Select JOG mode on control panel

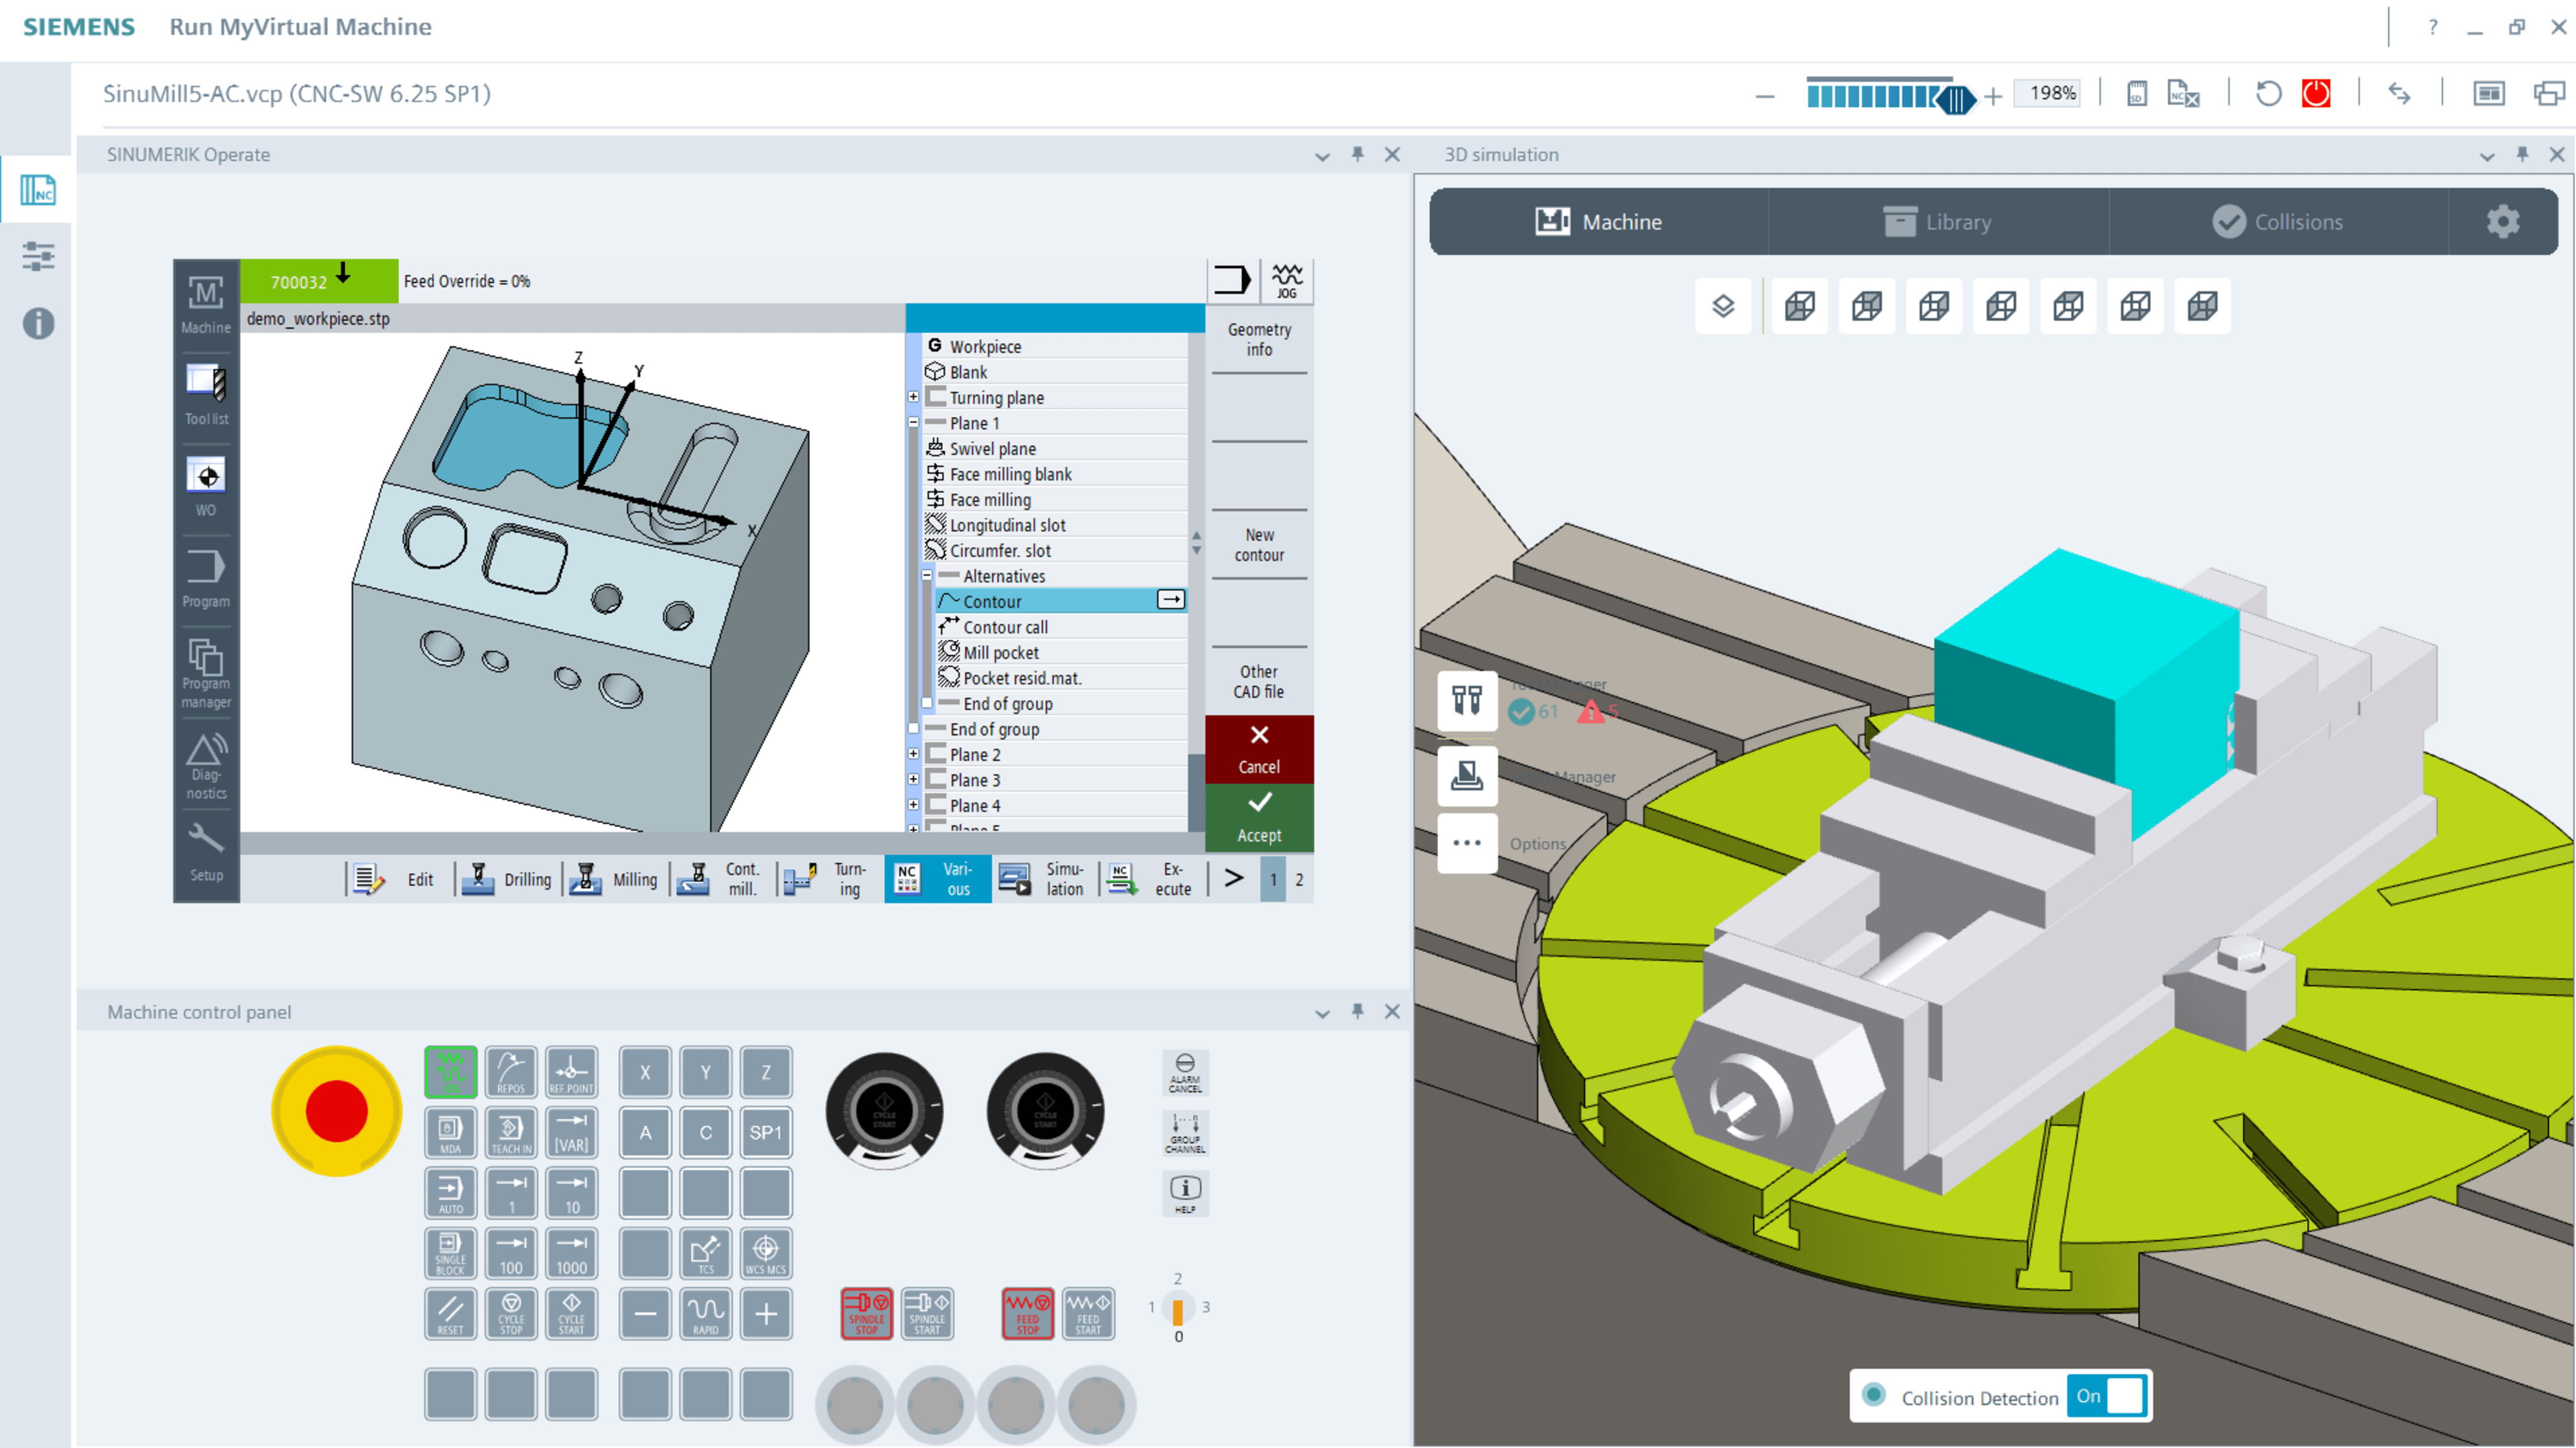450,1072
